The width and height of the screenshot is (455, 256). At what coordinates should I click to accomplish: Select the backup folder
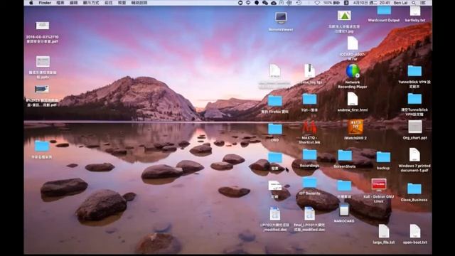coord(383,157)
